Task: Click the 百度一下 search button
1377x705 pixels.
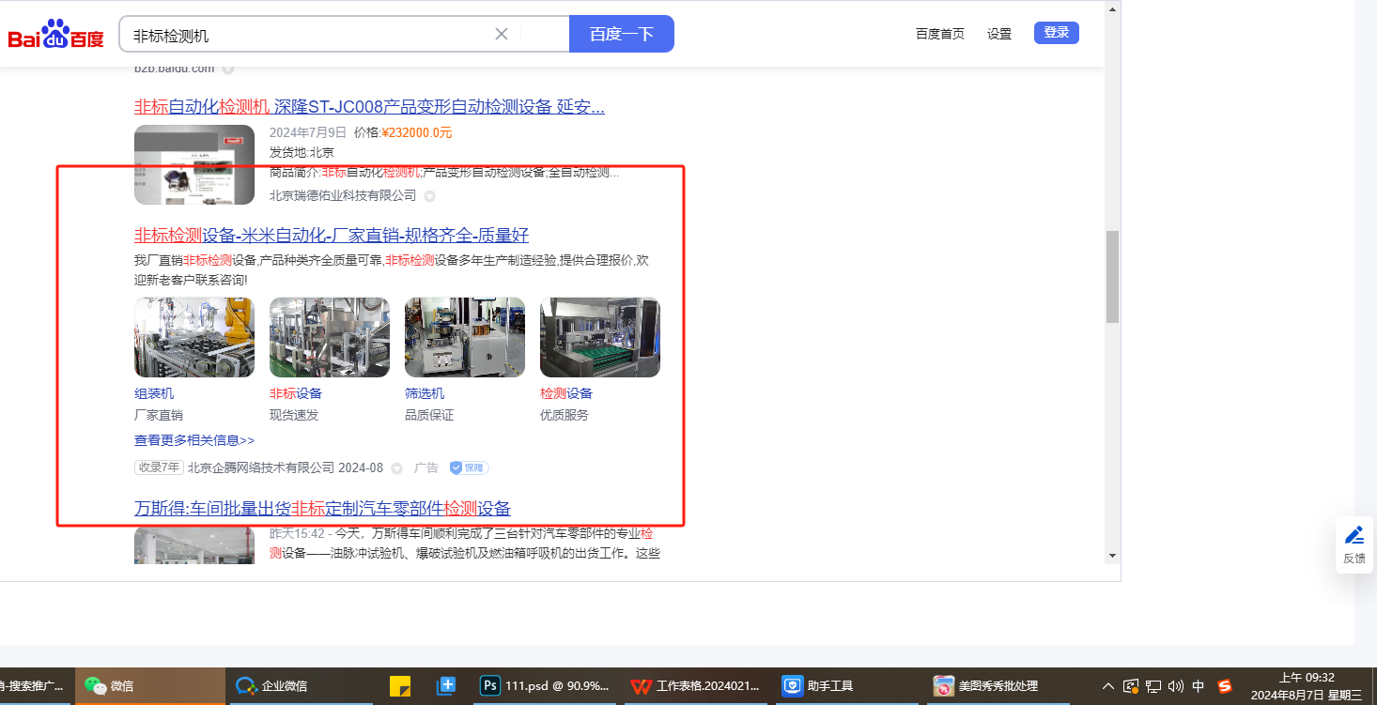Action: point(622,34)
